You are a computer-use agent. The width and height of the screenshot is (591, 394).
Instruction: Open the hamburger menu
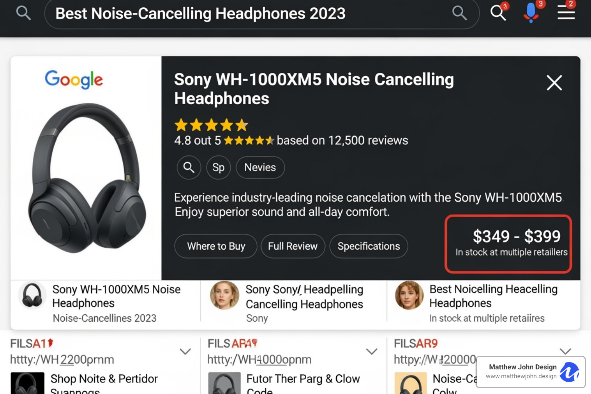tap(566, 13)
